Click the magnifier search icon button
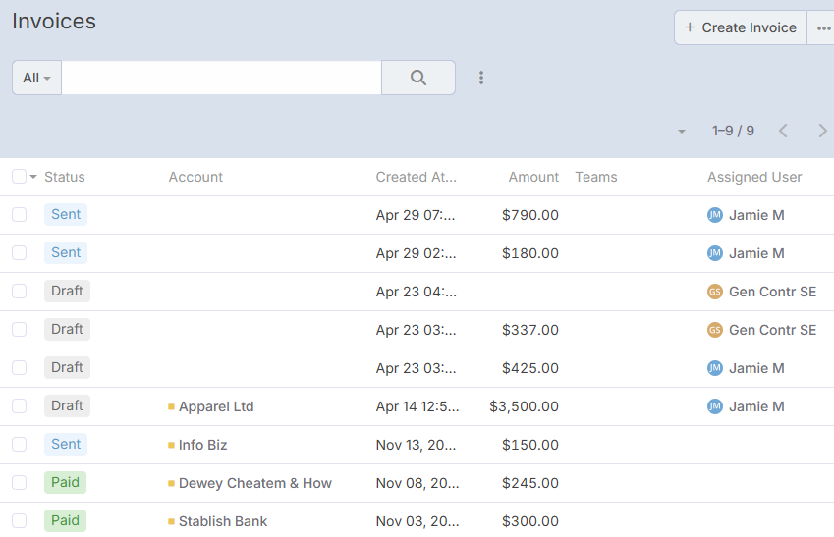The width and height of the screenshot is (834, 537). click(417, 78)
